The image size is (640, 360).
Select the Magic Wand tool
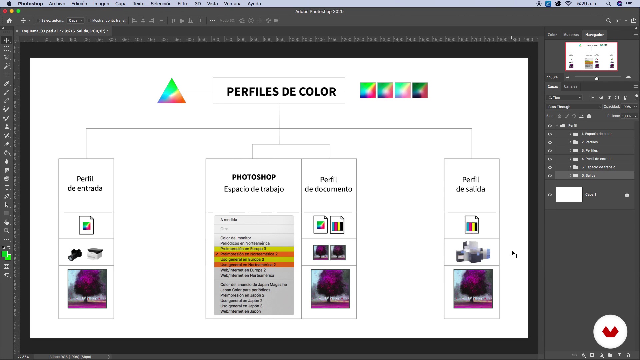(7, 66)
